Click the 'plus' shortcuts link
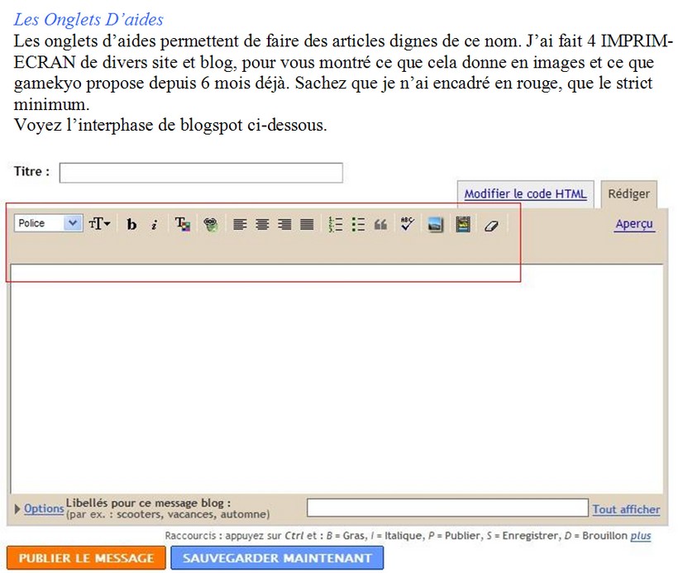The image size is (678, 573). [x=641, y=536]
